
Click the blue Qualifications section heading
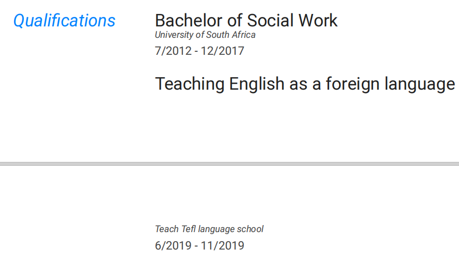[64, 21]
